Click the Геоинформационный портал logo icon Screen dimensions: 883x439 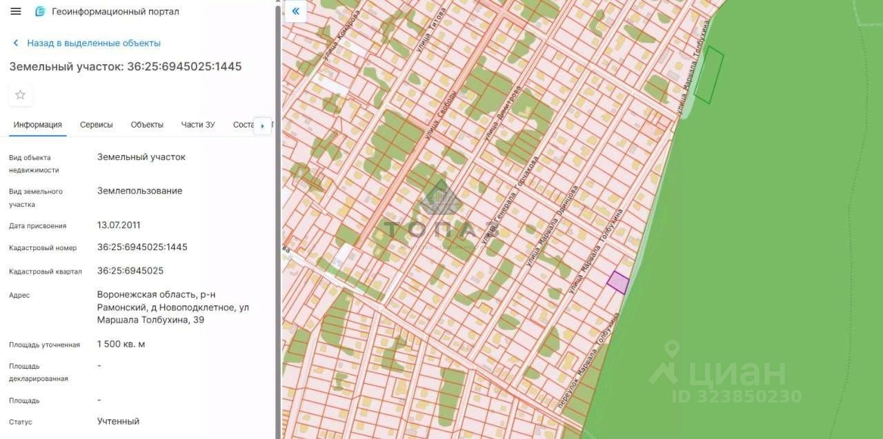click(x=40, y=11)
